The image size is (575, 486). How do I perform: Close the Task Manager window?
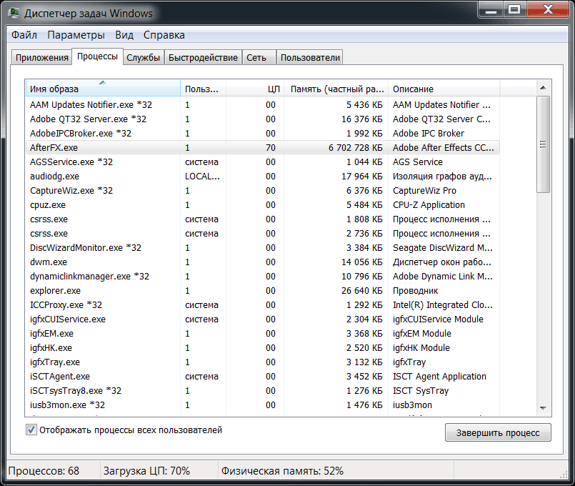coord(548,9)
